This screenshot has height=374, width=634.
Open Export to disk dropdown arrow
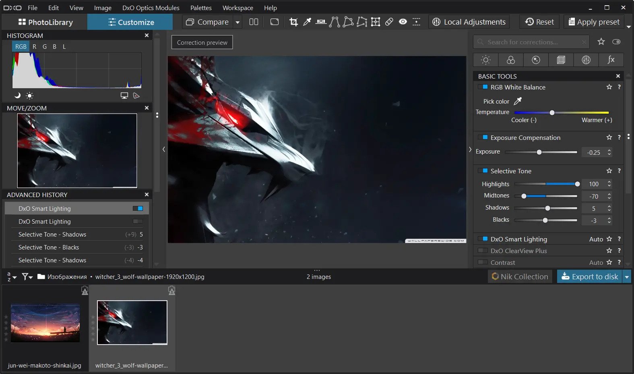point(627,276)
